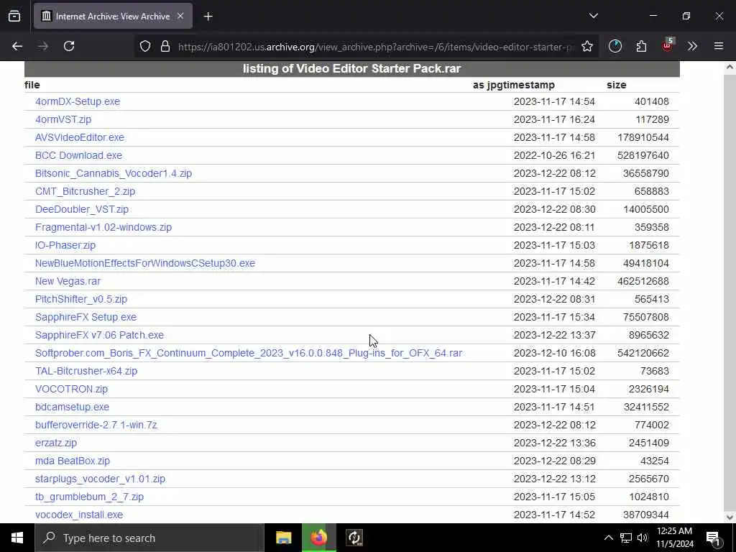Download starplugs_vocoder_v1.01.zip
The image size is (736, 552).
(x=100, y=479)
